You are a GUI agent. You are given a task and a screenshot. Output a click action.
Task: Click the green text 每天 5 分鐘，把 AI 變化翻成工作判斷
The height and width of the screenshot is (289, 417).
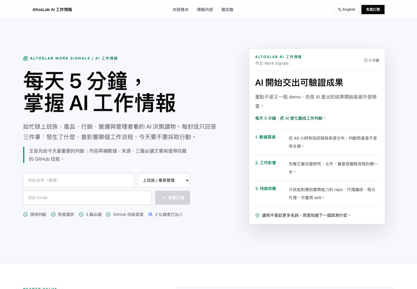point(290,118)
